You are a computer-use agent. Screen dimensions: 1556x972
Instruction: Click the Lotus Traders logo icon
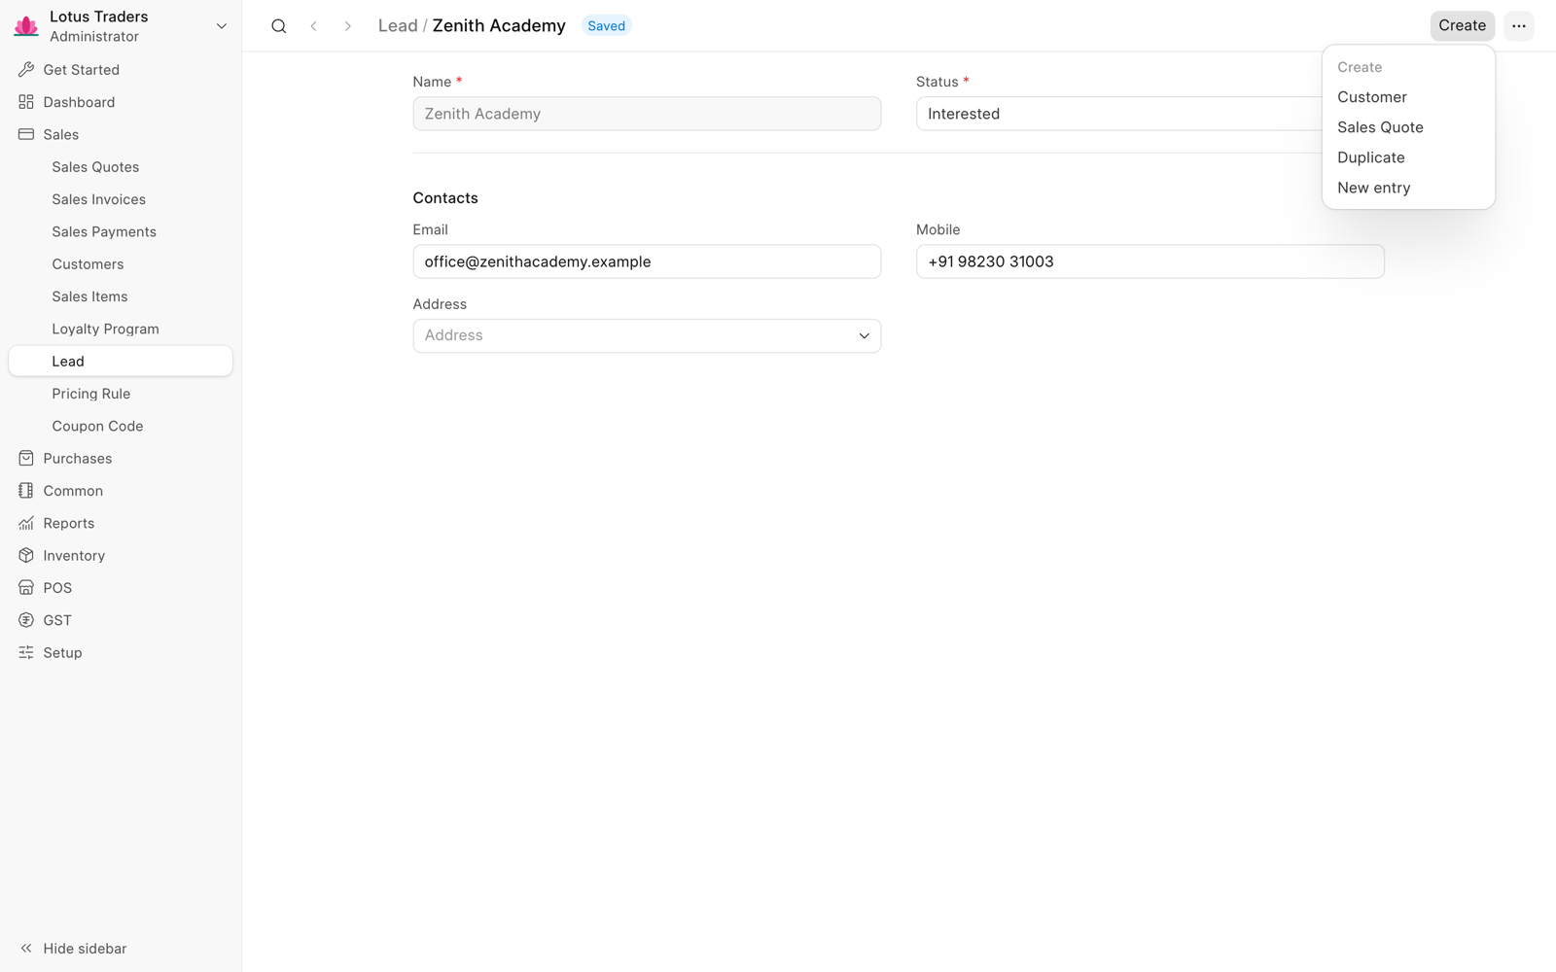pos(26,26)
